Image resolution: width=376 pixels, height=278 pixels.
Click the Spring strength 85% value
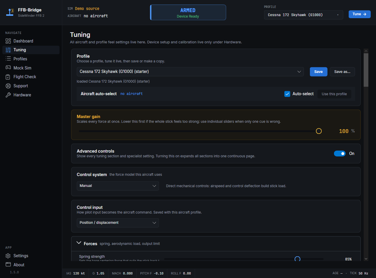point(348,259)
